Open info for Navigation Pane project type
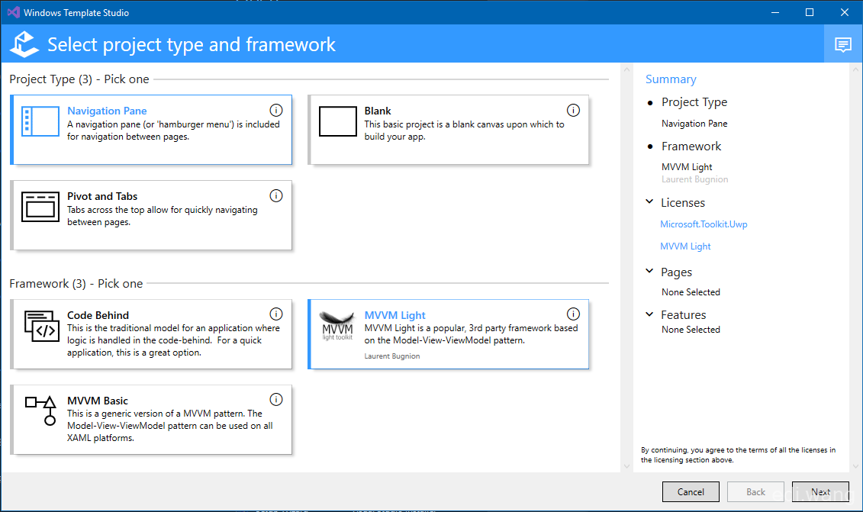Screen dimensions: 863x512 [275, 110]
